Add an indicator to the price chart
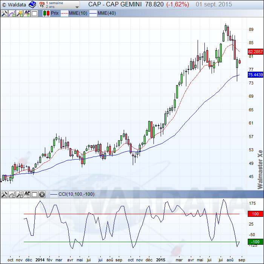The width and height of the screenshot is (264, 264). pos(12,13)
